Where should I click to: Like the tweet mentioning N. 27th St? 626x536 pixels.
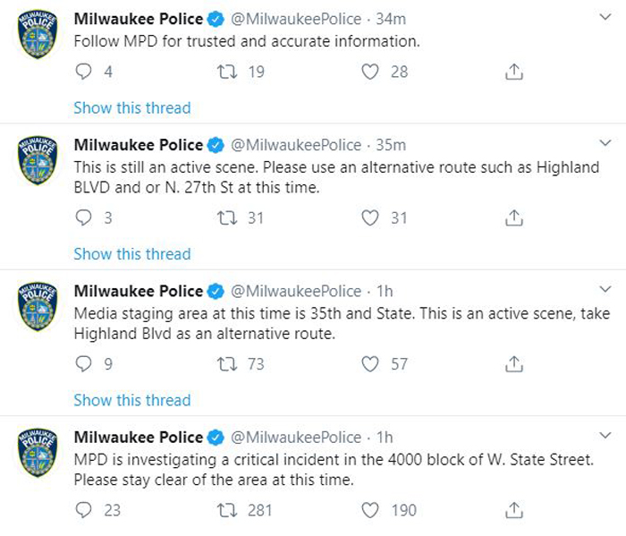369,218
